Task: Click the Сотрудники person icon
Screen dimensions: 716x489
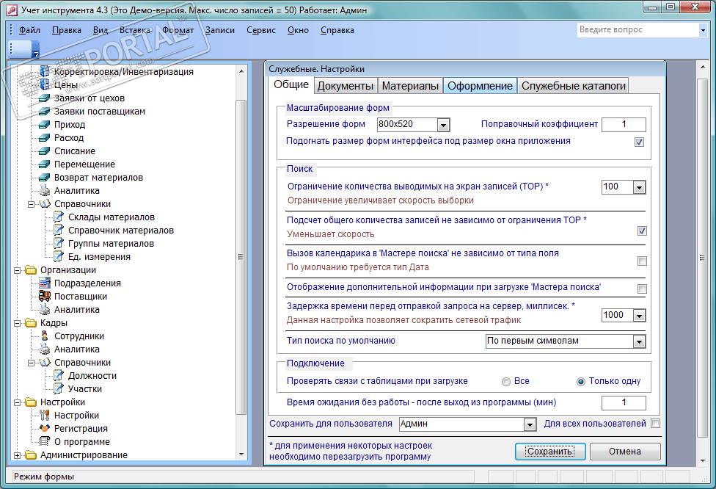Action: (x=44, y=336)
